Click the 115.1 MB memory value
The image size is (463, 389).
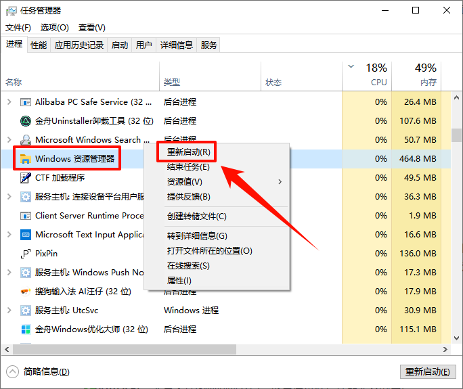(x=418, y=329)
